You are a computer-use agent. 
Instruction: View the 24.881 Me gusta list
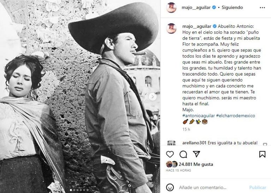pyautogui.click(x=195, y=164)
